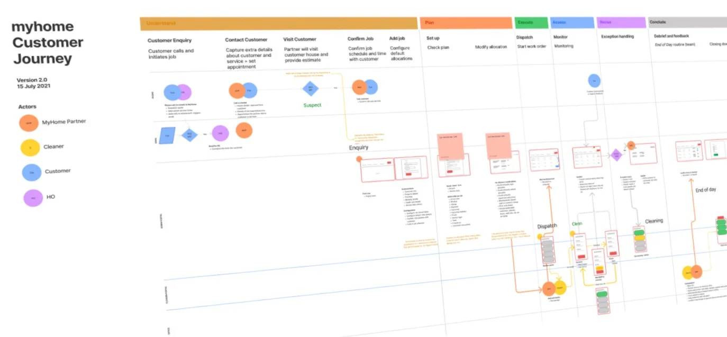Click 'Customer calls and initiates job' description
This screenshot has width=727, height=337.
pyautogui.click(x=170, y=54)
